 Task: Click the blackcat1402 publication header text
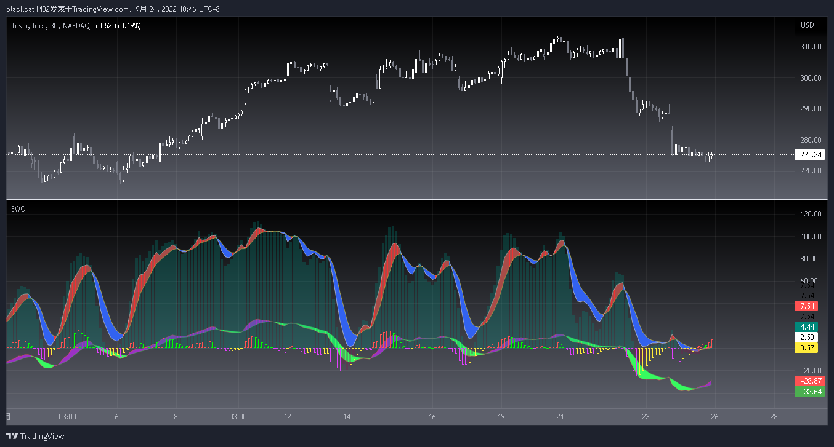pyautogui.click(x=113, y=9)
